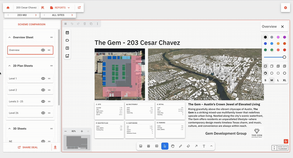The height and width of the screenshot is (158, 293).
Task: Open the Level 2 sheet
Action: pos(30,90)
